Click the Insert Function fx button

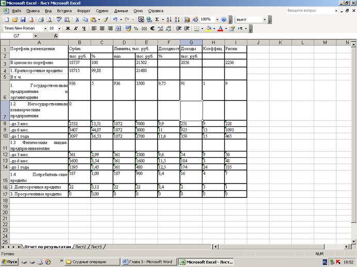coord(56,36)
